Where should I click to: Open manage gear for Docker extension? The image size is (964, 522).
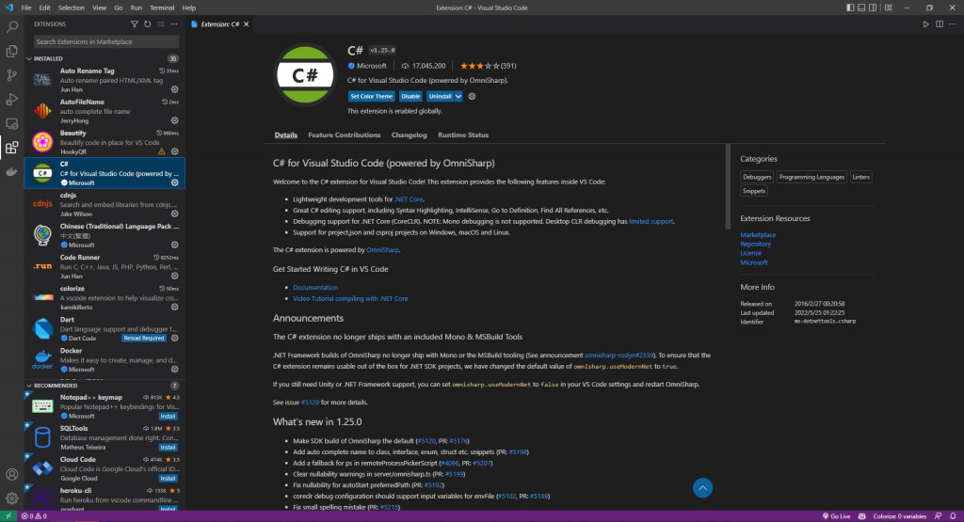tap(174, 369)
